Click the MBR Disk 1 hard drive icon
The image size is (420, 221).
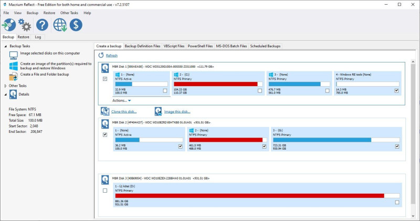(x=105, y=68)
